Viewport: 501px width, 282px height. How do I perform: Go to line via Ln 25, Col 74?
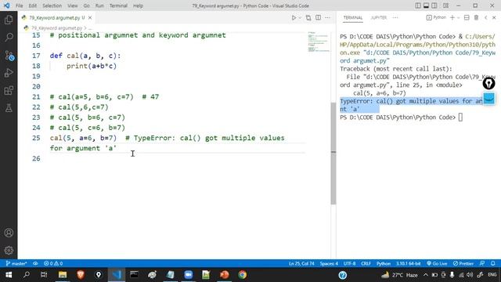click(301, 263)
